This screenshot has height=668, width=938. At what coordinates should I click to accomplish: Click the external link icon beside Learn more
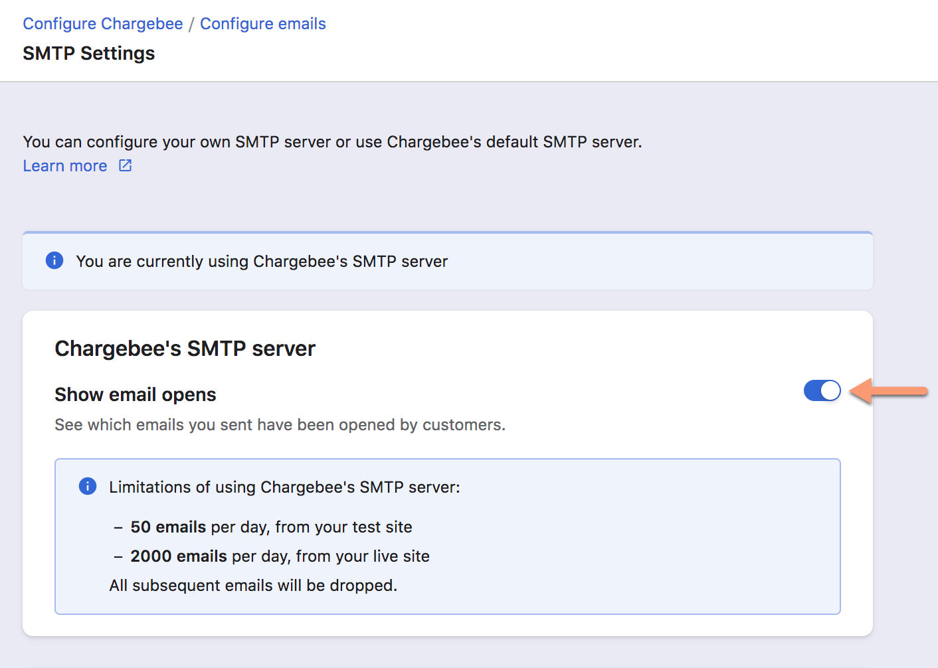tap(125, 165)
